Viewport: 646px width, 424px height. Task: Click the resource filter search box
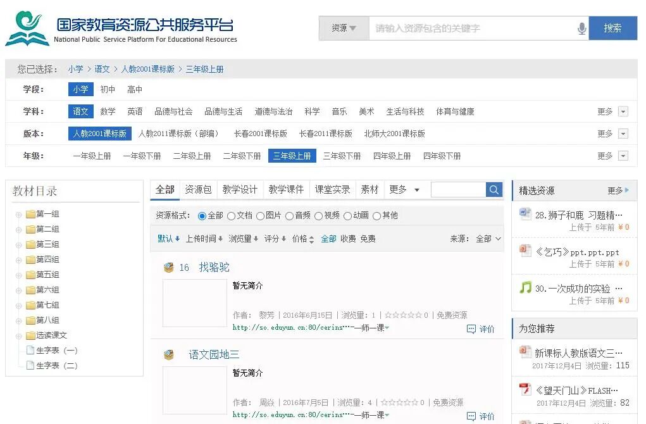[459, 190]
